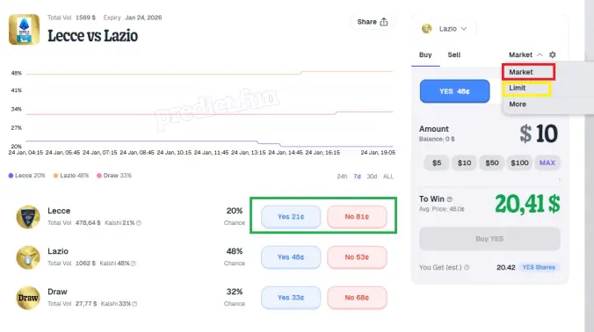
Task: Click the Kalshi info icon on Lazio row
Action: coord(134,263)
